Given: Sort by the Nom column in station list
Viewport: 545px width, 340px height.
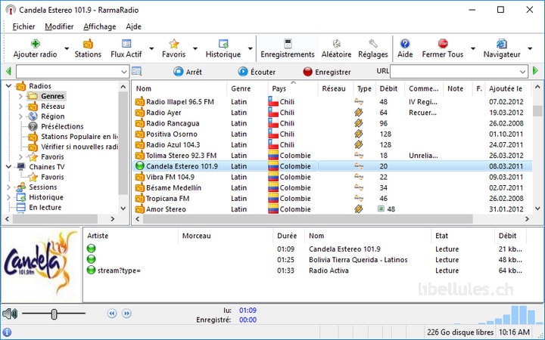Looking at the screenshot, I should (x=179, y=88).
